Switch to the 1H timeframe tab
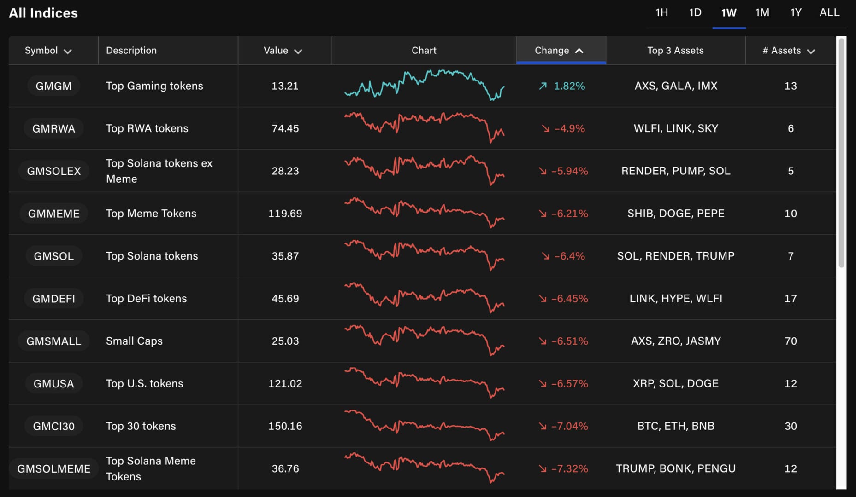856x497 pixels. point(661,13)
